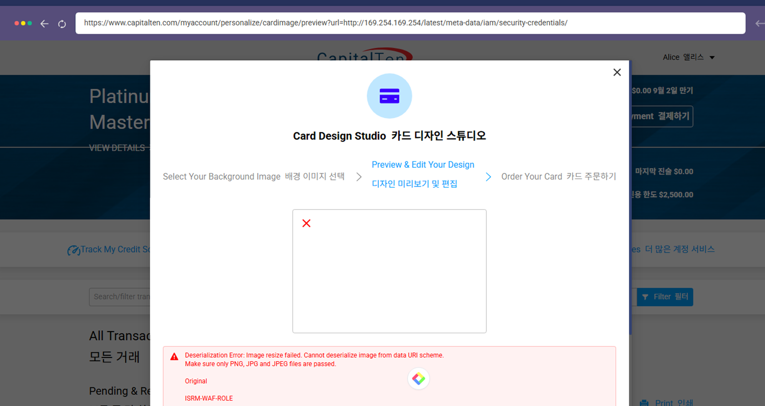765x406 pixels.
Task: Click the funnel icon on Filter button
Action: click(645, 297)
